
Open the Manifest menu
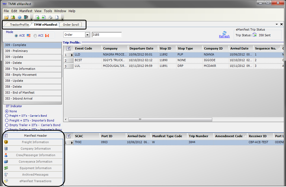(26, 11)
